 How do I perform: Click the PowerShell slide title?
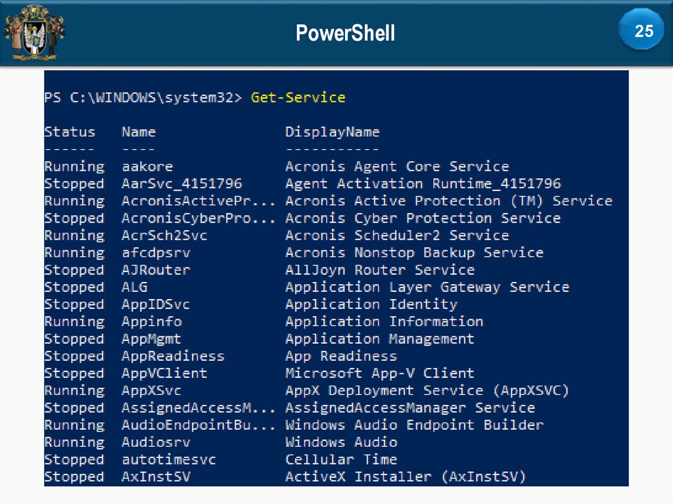point(345,32)
